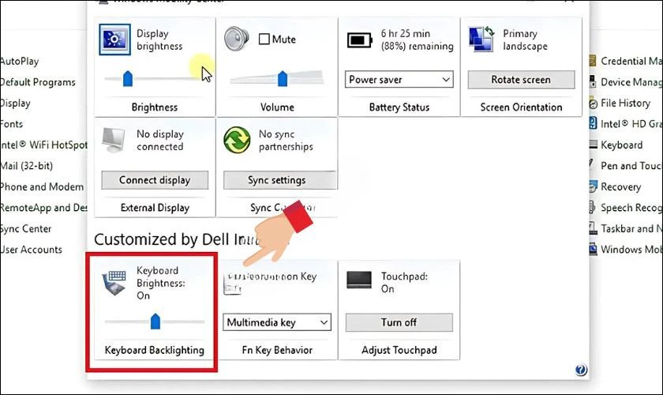The width and height of the screenshot is (663, 395).
Task: Click the Connect display button
Action: (x=155, y=180)
